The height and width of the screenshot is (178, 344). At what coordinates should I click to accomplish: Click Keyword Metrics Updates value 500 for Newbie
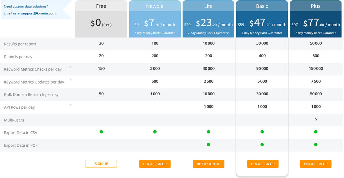155,81
